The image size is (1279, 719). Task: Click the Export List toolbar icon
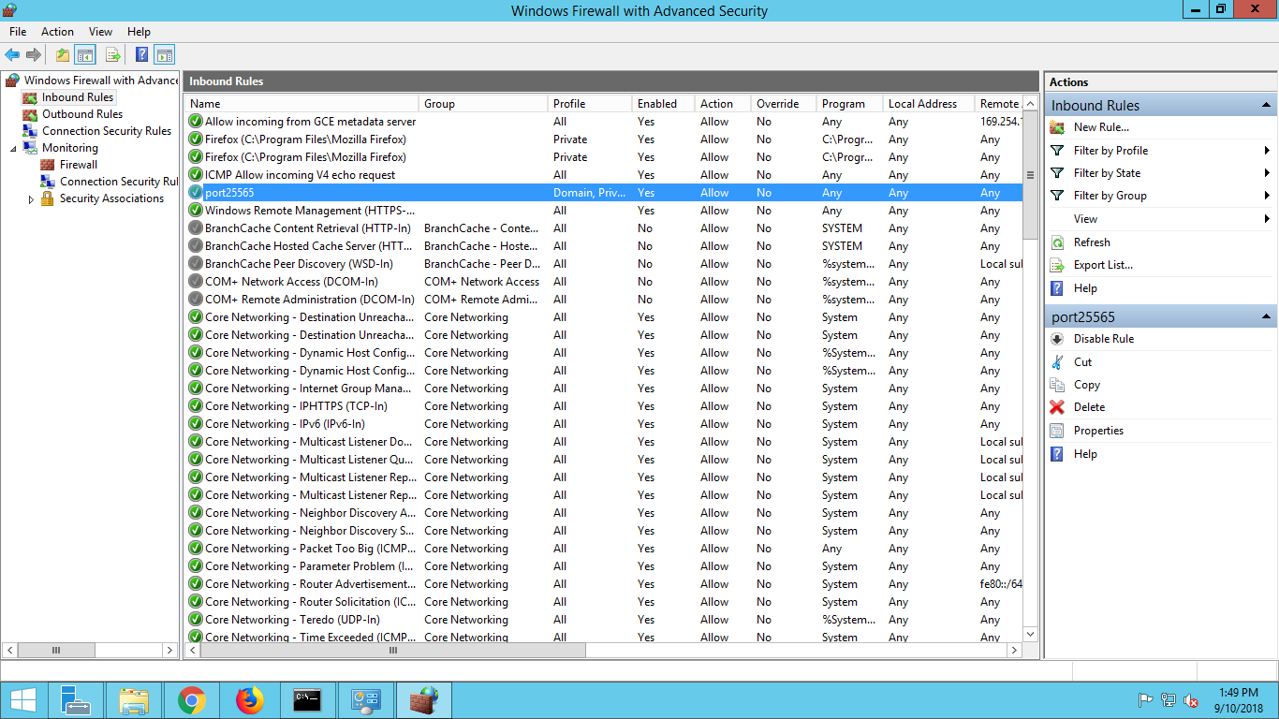(x=113, y=55)
